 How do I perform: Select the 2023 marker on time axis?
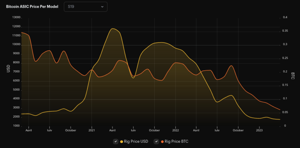pos(259,130)
